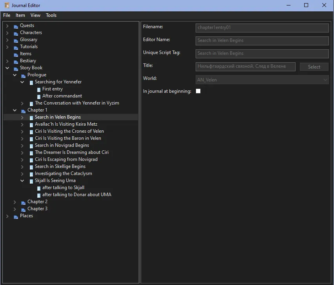334x285 pixels.
Task: Click the document icon next to Search in Skellige Begins
Action: click(31, 166)
